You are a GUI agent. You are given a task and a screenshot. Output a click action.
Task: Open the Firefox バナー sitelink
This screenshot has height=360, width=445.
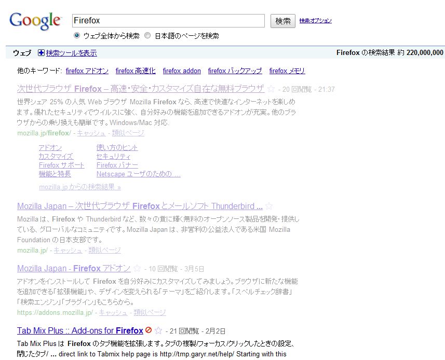coord(117,165)
